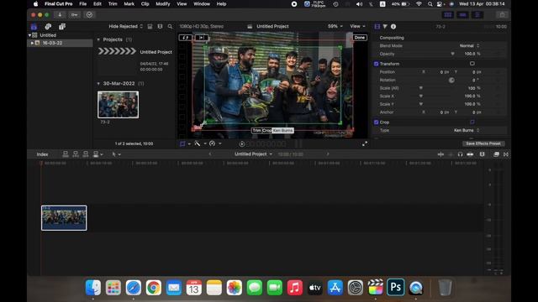
Task: Click the insert clip edit icon
Action: 76,154
